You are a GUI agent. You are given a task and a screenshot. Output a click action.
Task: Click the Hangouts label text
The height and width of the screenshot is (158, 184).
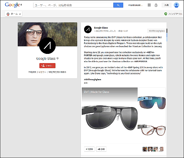click(175, 14)
